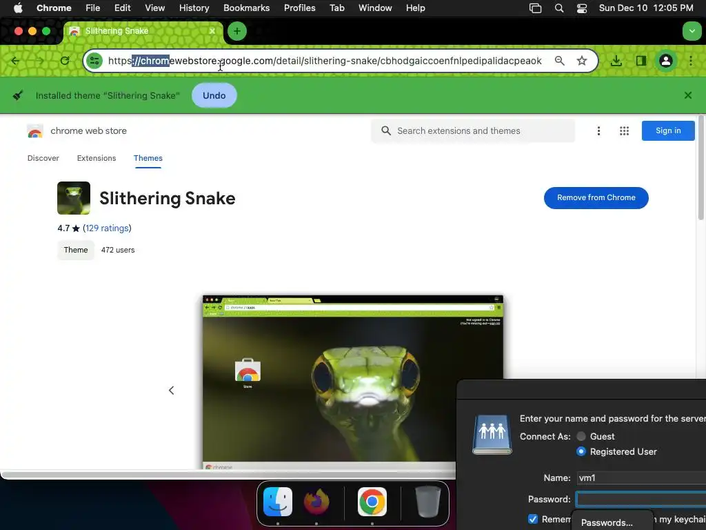Switch to the Discover tab

(43, 158)
